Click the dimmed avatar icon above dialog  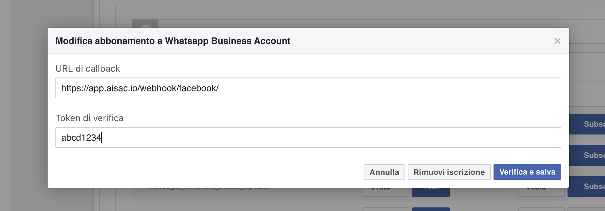coord(145,24)
